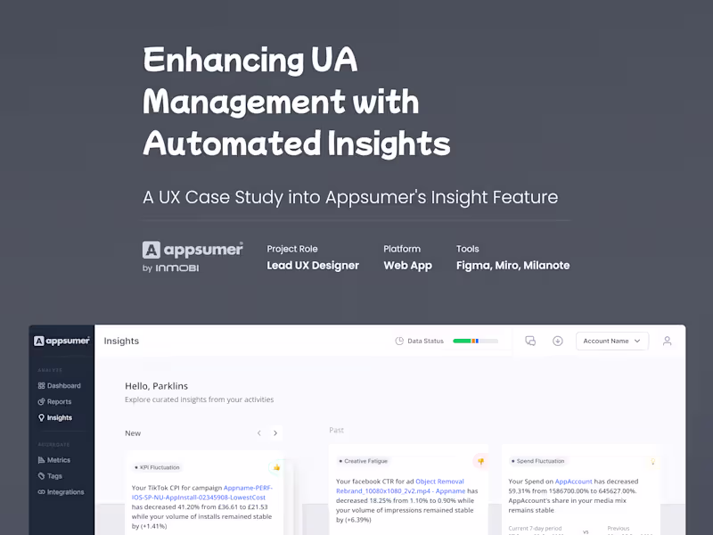This screenshot has width=713, height=535.
Task: Click the download icon next to Account Name
Action: (x=557, y=341)
